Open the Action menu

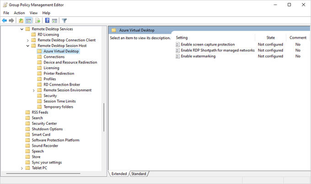click(x=19, y=13)
